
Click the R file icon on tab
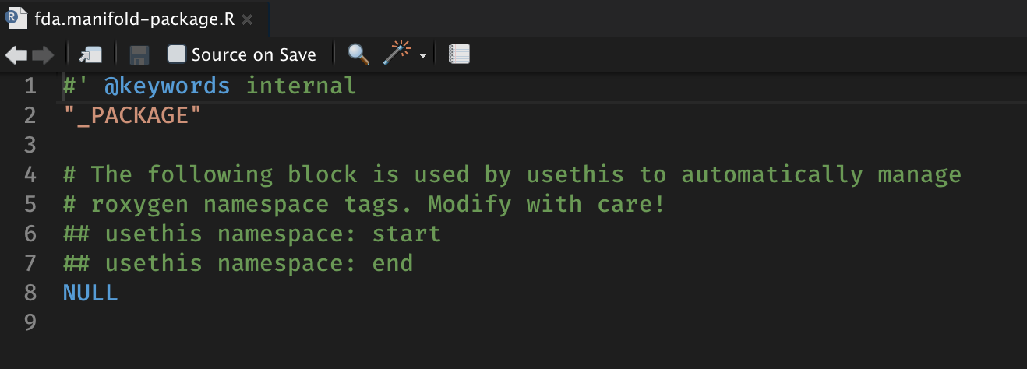[13, 18]
